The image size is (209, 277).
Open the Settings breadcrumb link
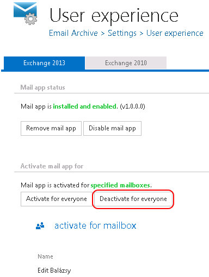(122, 33)
